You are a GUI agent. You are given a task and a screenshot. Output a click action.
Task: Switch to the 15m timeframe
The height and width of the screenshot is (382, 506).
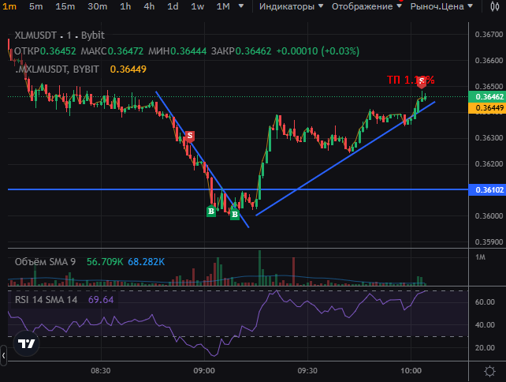[65, 6]
